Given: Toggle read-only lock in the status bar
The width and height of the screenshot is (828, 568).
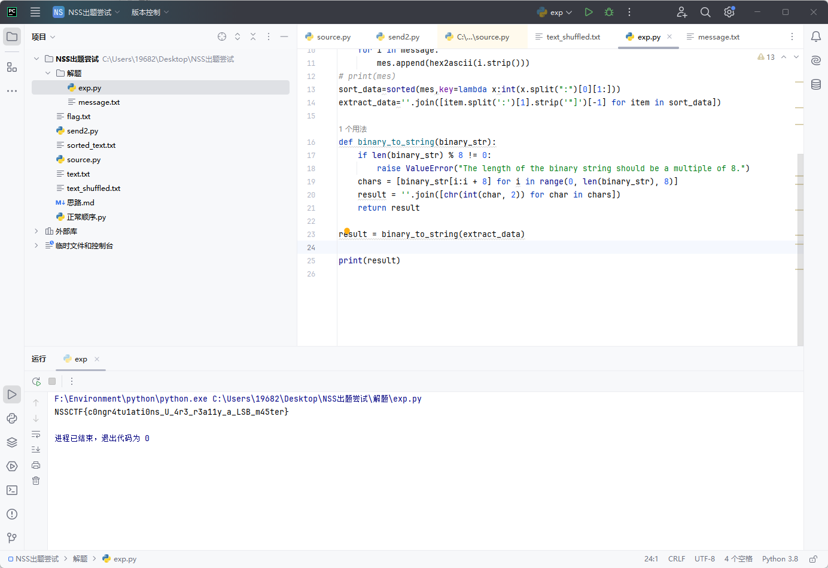Looking at the screenshot, I should [814, 559].
